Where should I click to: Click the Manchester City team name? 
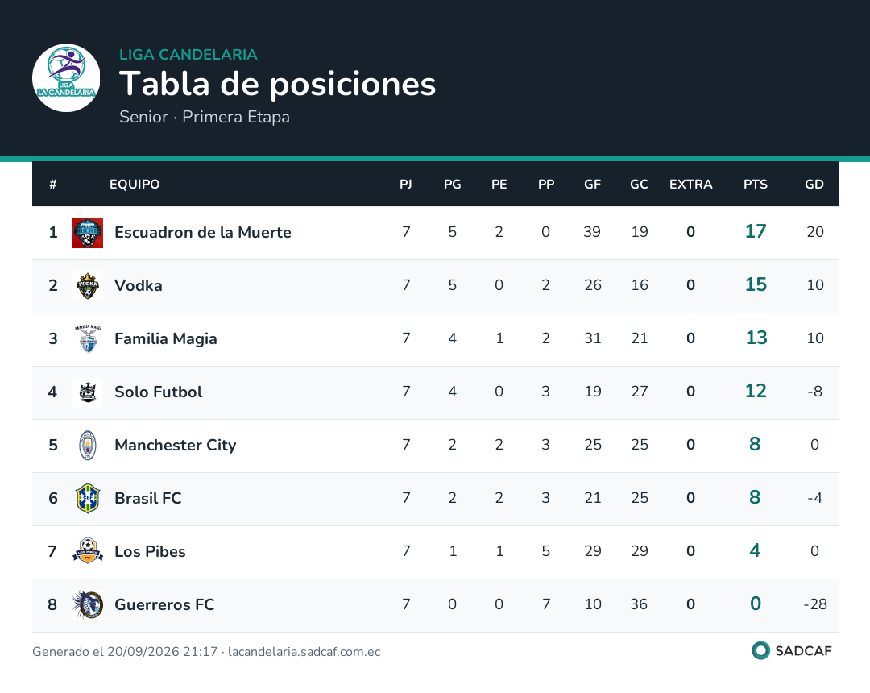(176, 446)
